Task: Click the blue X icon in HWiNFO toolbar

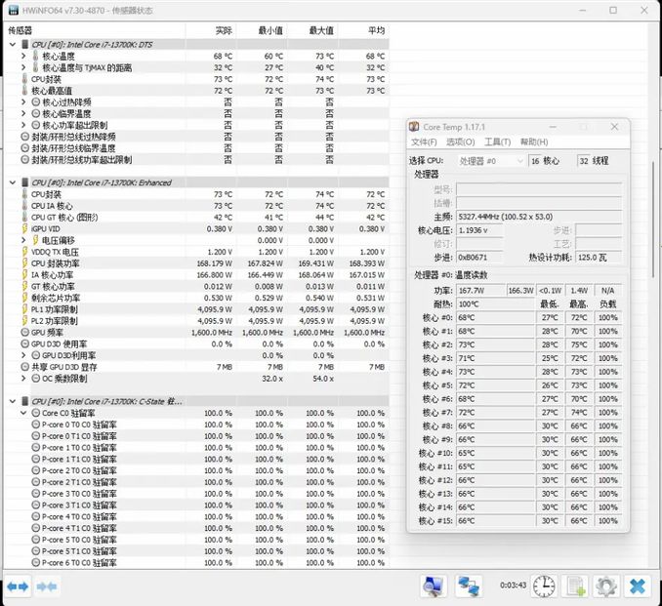Action: point(638,586)
